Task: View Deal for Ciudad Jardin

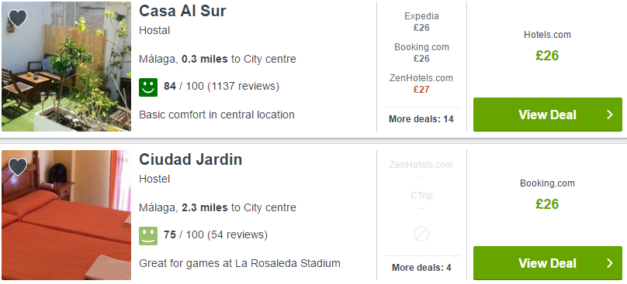Action: pos(547,263)
